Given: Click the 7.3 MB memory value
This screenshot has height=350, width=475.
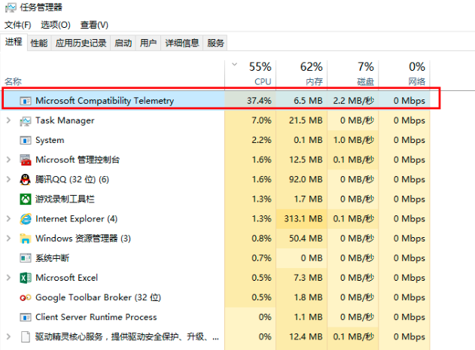Looking at the screenshot, I should [x=308, y=278].
